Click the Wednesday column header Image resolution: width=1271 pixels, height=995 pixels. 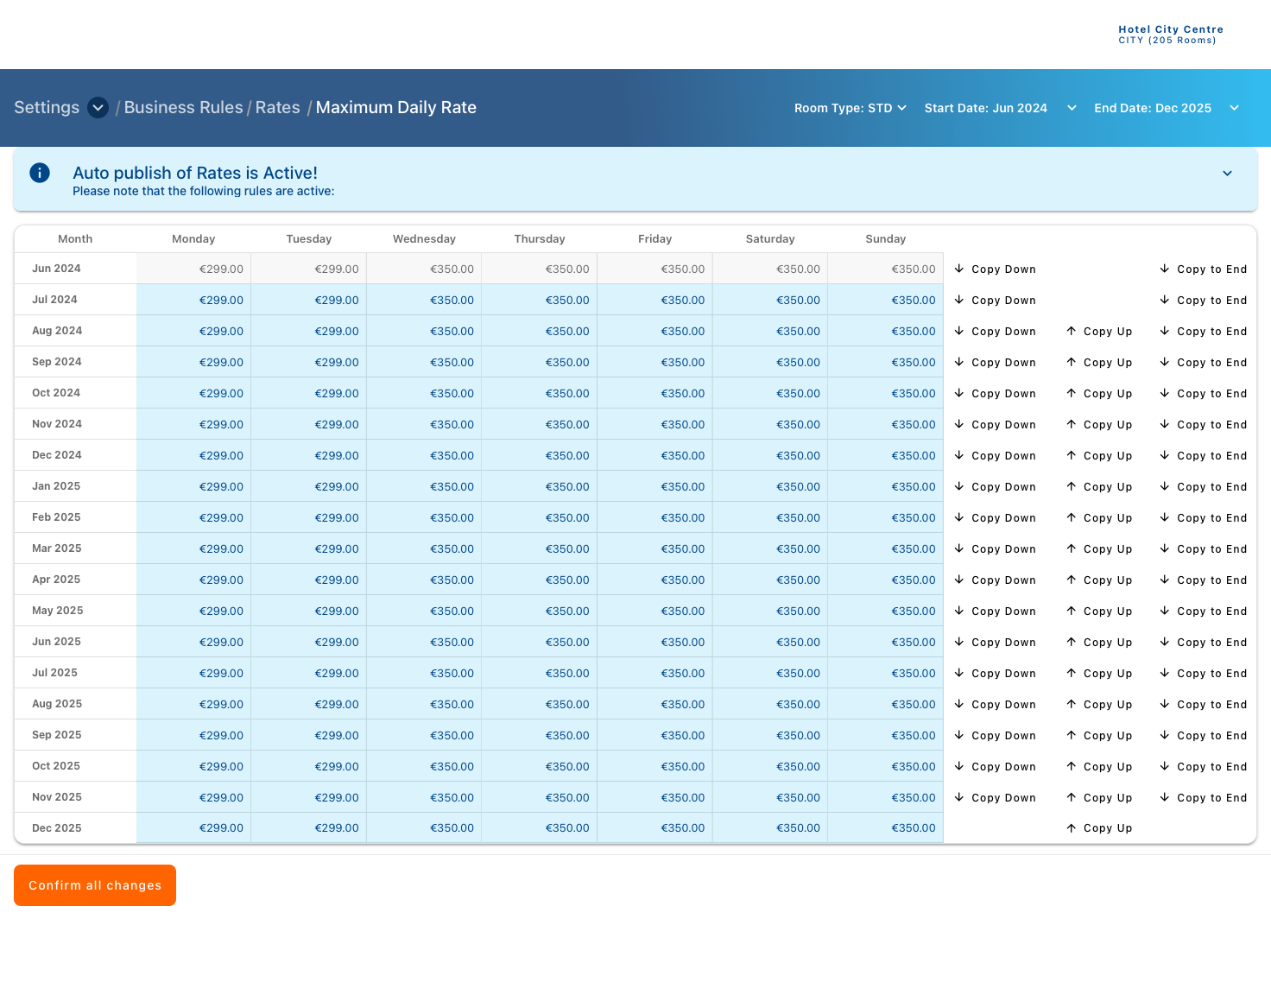coord(424,239)
